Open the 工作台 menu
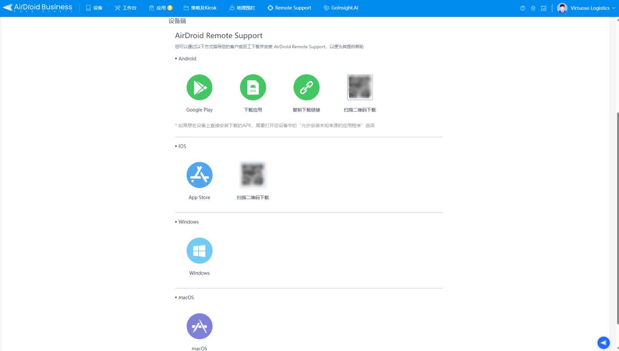Viewport: 619px width, 351px height. [x=126, y=8]
